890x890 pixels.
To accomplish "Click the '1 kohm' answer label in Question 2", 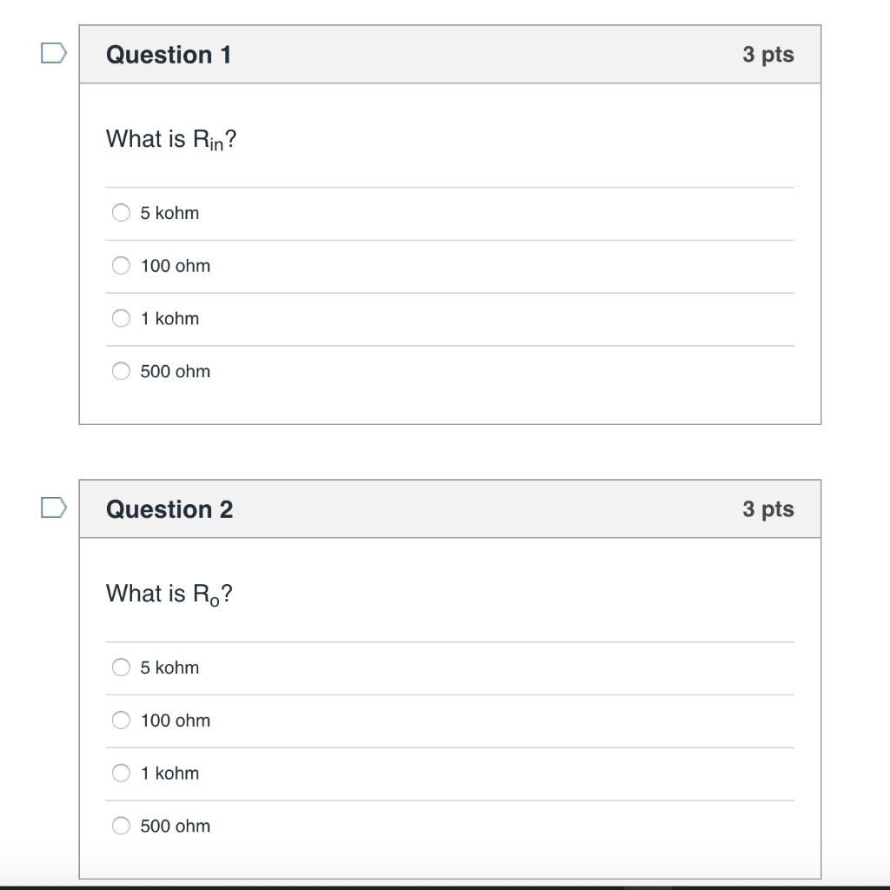I will point(169,774).
